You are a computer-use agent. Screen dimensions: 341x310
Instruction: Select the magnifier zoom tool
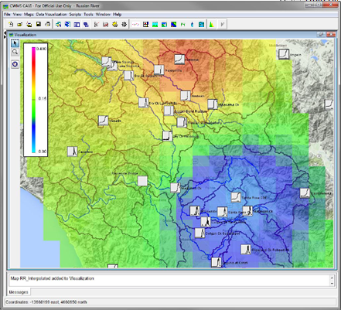click(x=15, y=52)
